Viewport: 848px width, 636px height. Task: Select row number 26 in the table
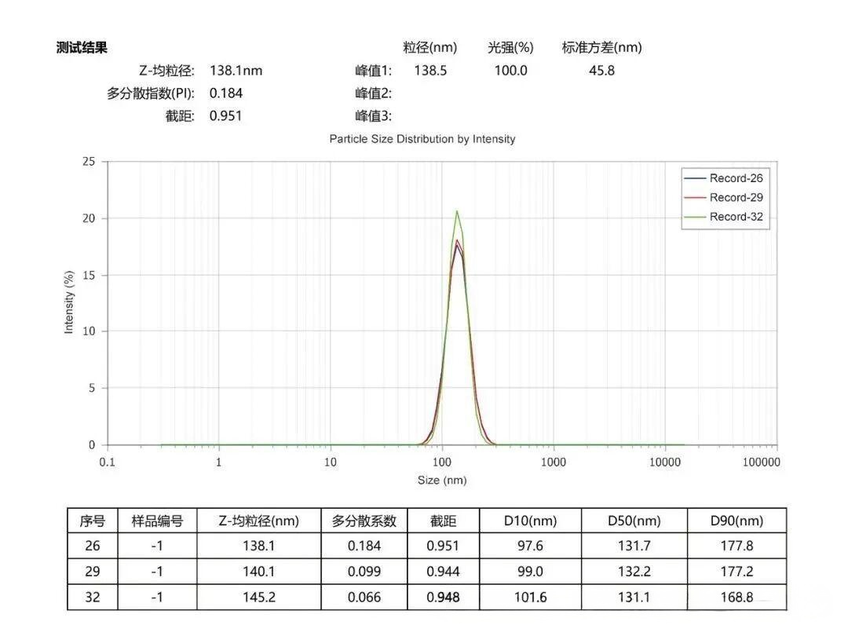[93, 546]
